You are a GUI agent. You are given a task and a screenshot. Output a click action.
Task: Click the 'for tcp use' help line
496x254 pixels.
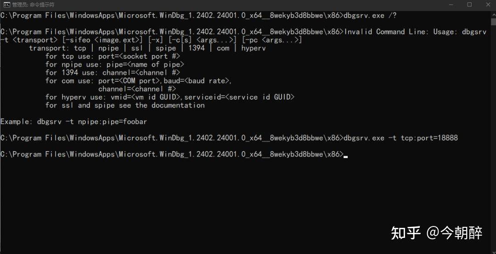click(x=113, y=56)
